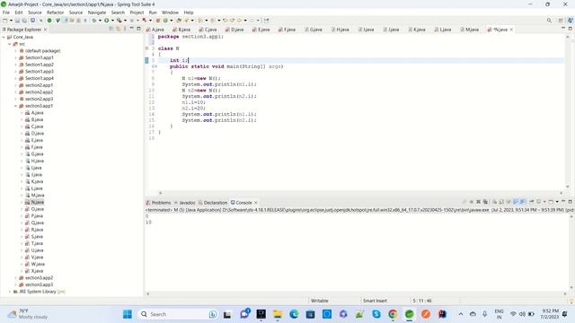Image resolution: width=575 pixels, height=323 pixels.
Task: Open Package Explorer view menu
Action: 125,29
